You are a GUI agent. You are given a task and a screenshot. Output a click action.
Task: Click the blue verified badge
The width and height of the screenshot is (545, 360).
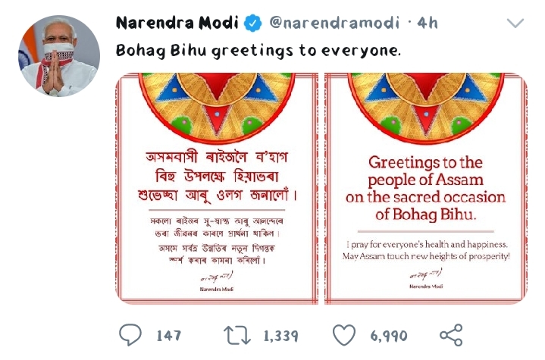coord(252,23)
